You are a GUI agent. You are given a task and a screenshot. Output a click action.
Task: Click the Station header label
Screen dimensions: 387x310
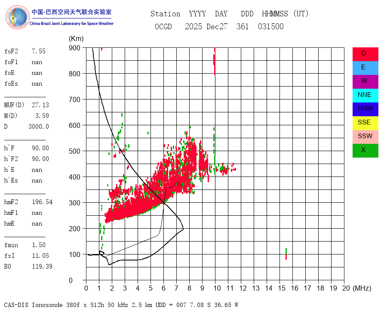(x=166, y=14)
